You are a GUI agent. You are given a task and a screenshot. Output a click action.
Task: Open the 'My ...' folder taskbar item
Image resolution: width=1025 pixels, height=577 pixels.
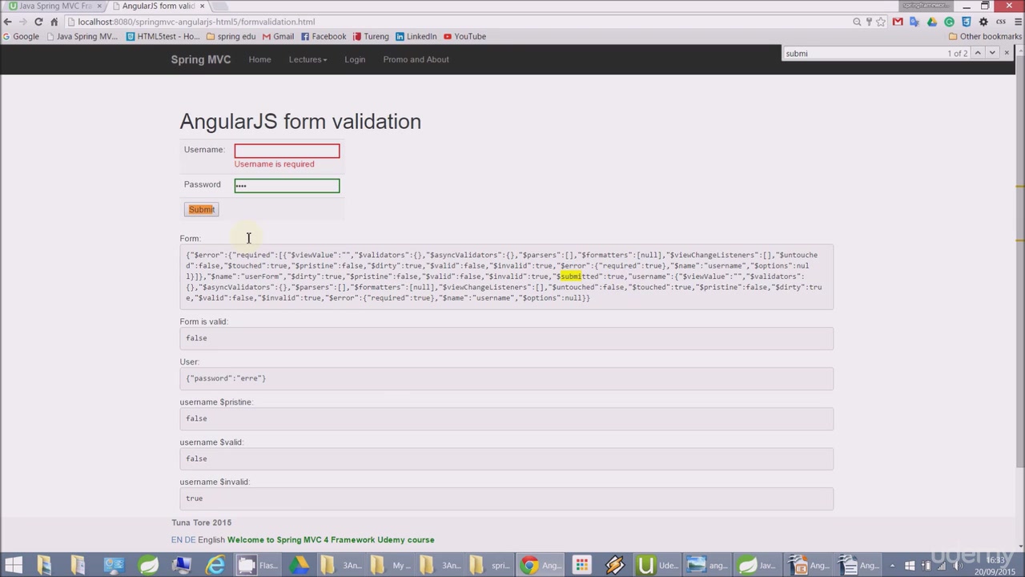[x=391, y=565]
